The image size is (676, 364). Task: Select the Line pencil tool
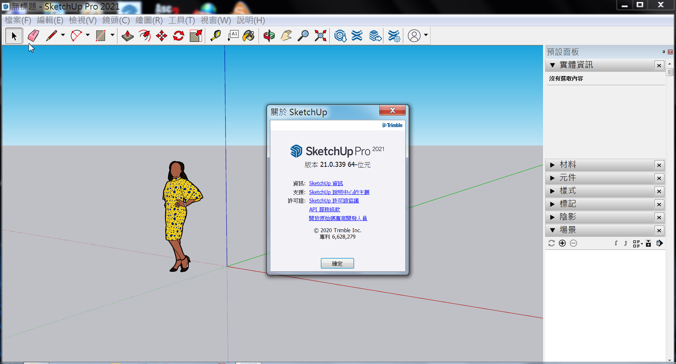click(52, 36)
